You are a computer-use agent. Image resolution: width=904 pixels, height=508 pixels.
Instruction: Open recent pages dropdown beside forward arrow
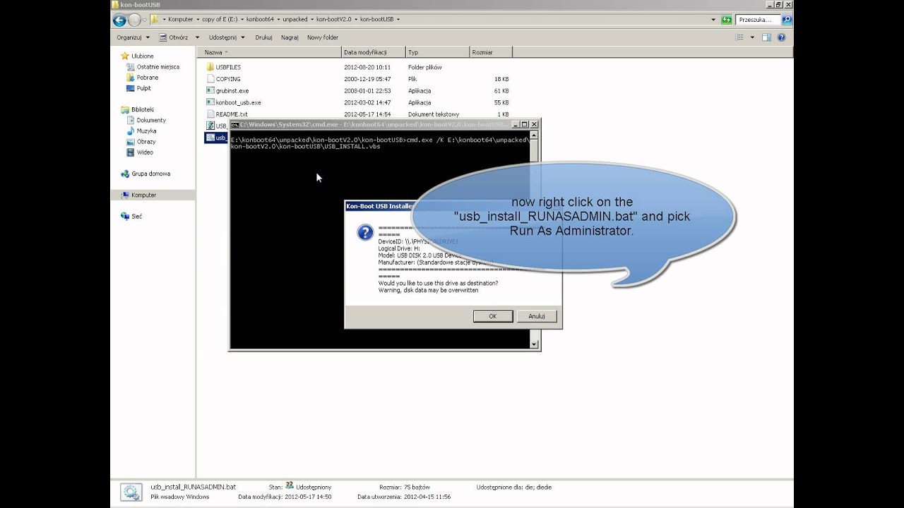coord(145,20)
